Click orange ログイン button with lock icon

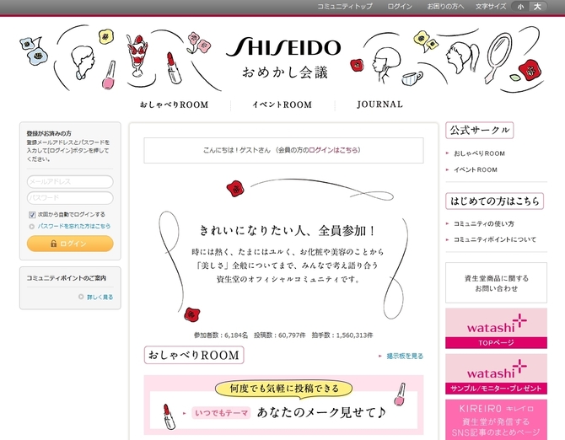pos(70,244)
